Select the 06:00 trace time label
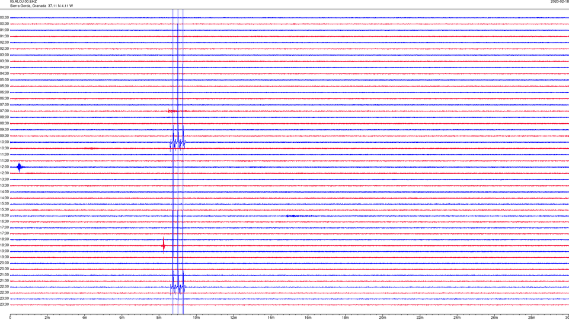The image size is (569, 320). (x=4, y=92)
